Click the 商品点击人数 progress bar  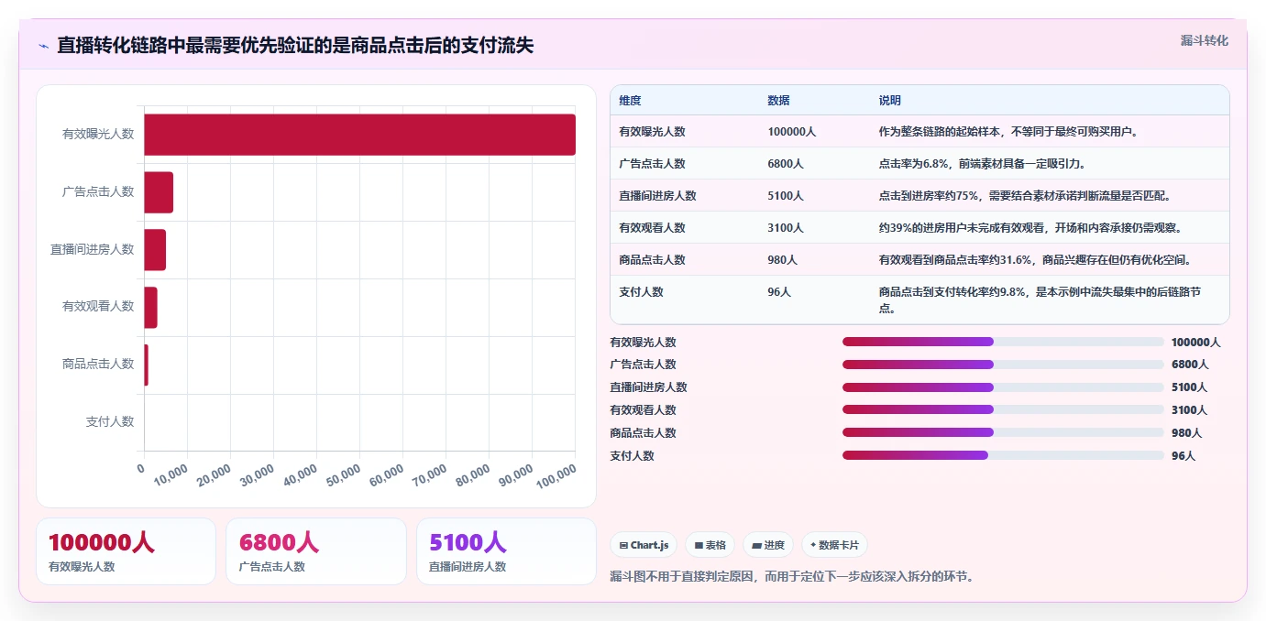(1003, 432)
